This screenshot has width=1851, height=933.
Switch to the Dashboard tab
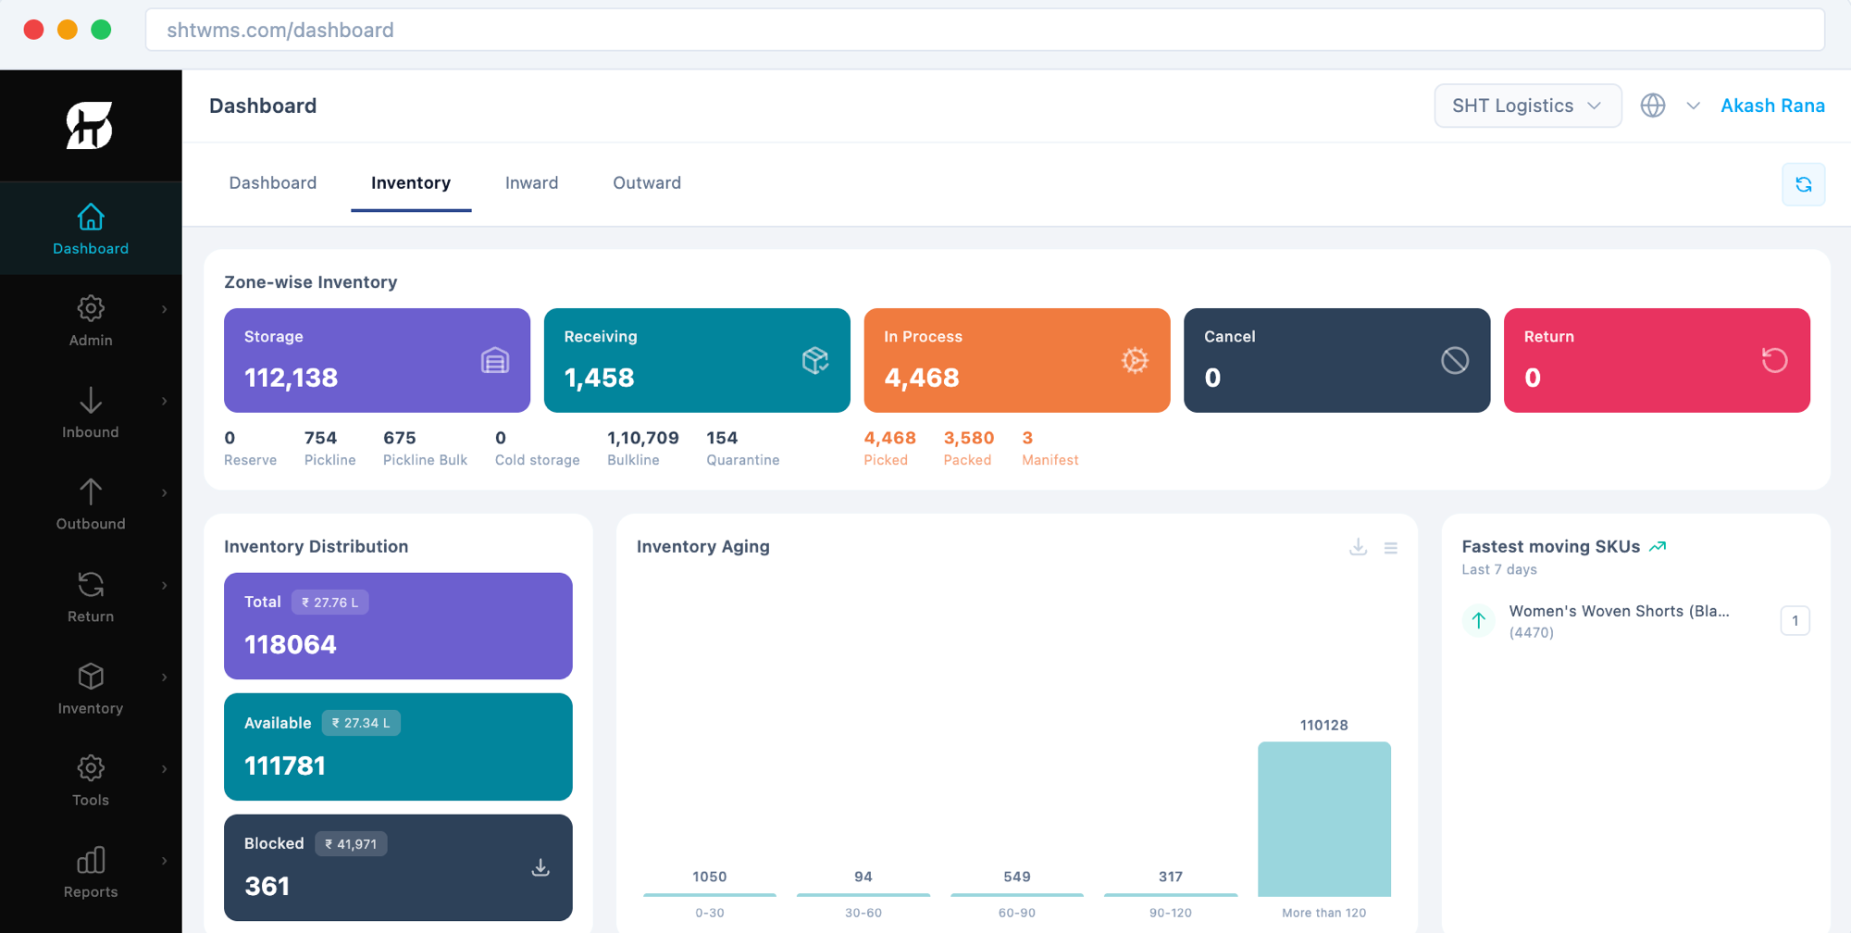click(x=273, y=182)
